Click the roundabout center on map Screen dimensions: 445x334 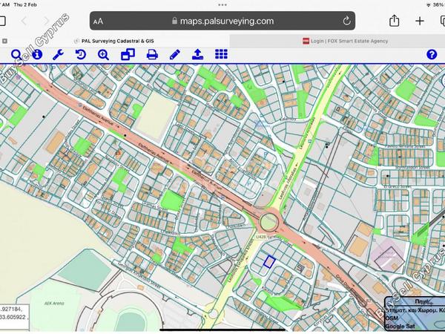(x=268, y=221)
